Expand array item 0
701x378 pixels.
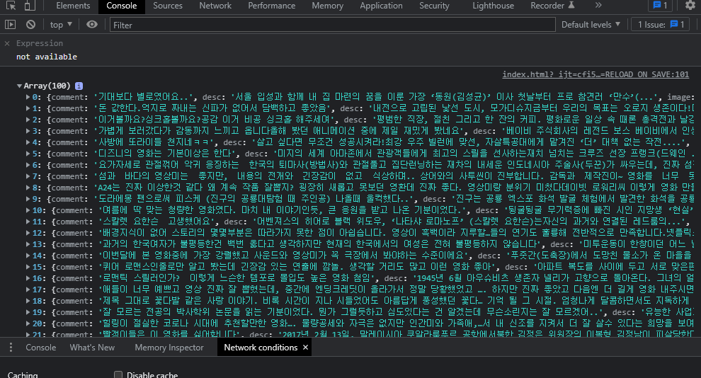[28, 97]
